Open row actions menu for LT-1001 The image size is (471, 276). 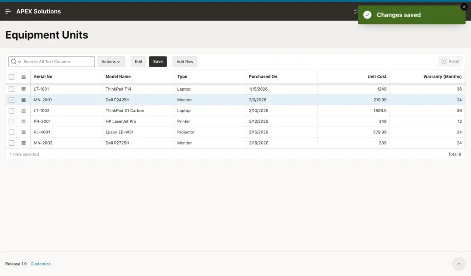point(23,89)
